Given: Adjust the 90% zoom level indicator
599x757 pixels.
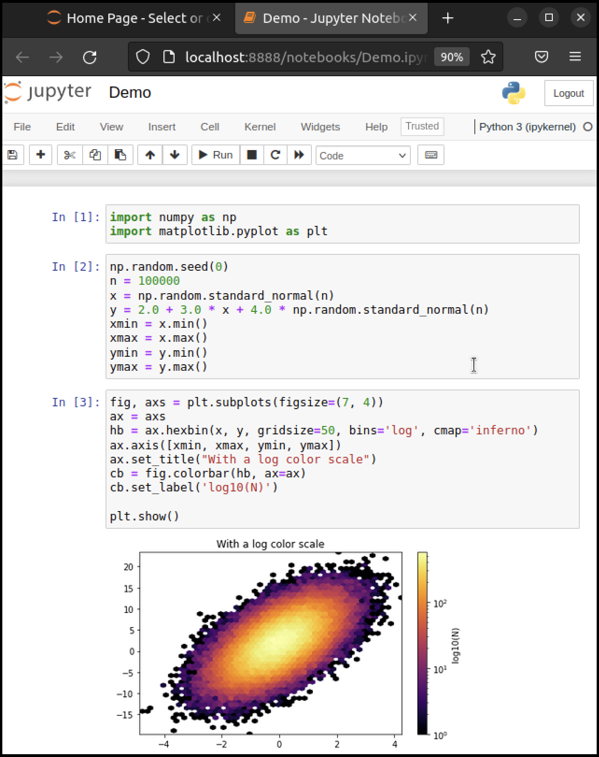Looking at the screenshot, I should pyautogui.click(x=451, y=57).
